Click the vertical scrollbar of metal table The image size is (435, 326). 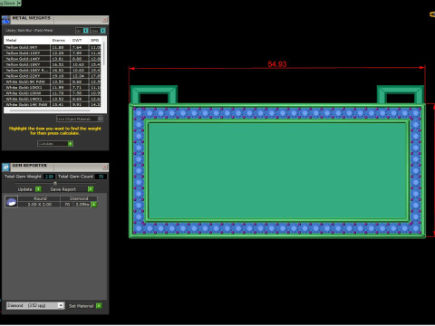coord(104,53)
